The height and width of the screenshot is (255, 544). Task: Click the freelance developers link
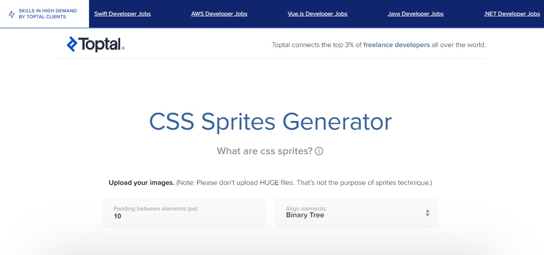pyautogui.click(x=396, y=45)
